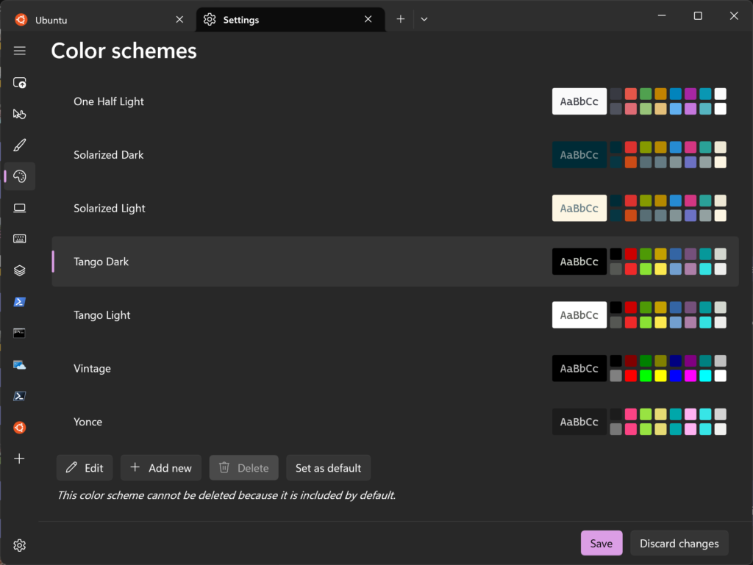Select the Command Prompt profile icon

pyautogui.click(x=19, y=332)
